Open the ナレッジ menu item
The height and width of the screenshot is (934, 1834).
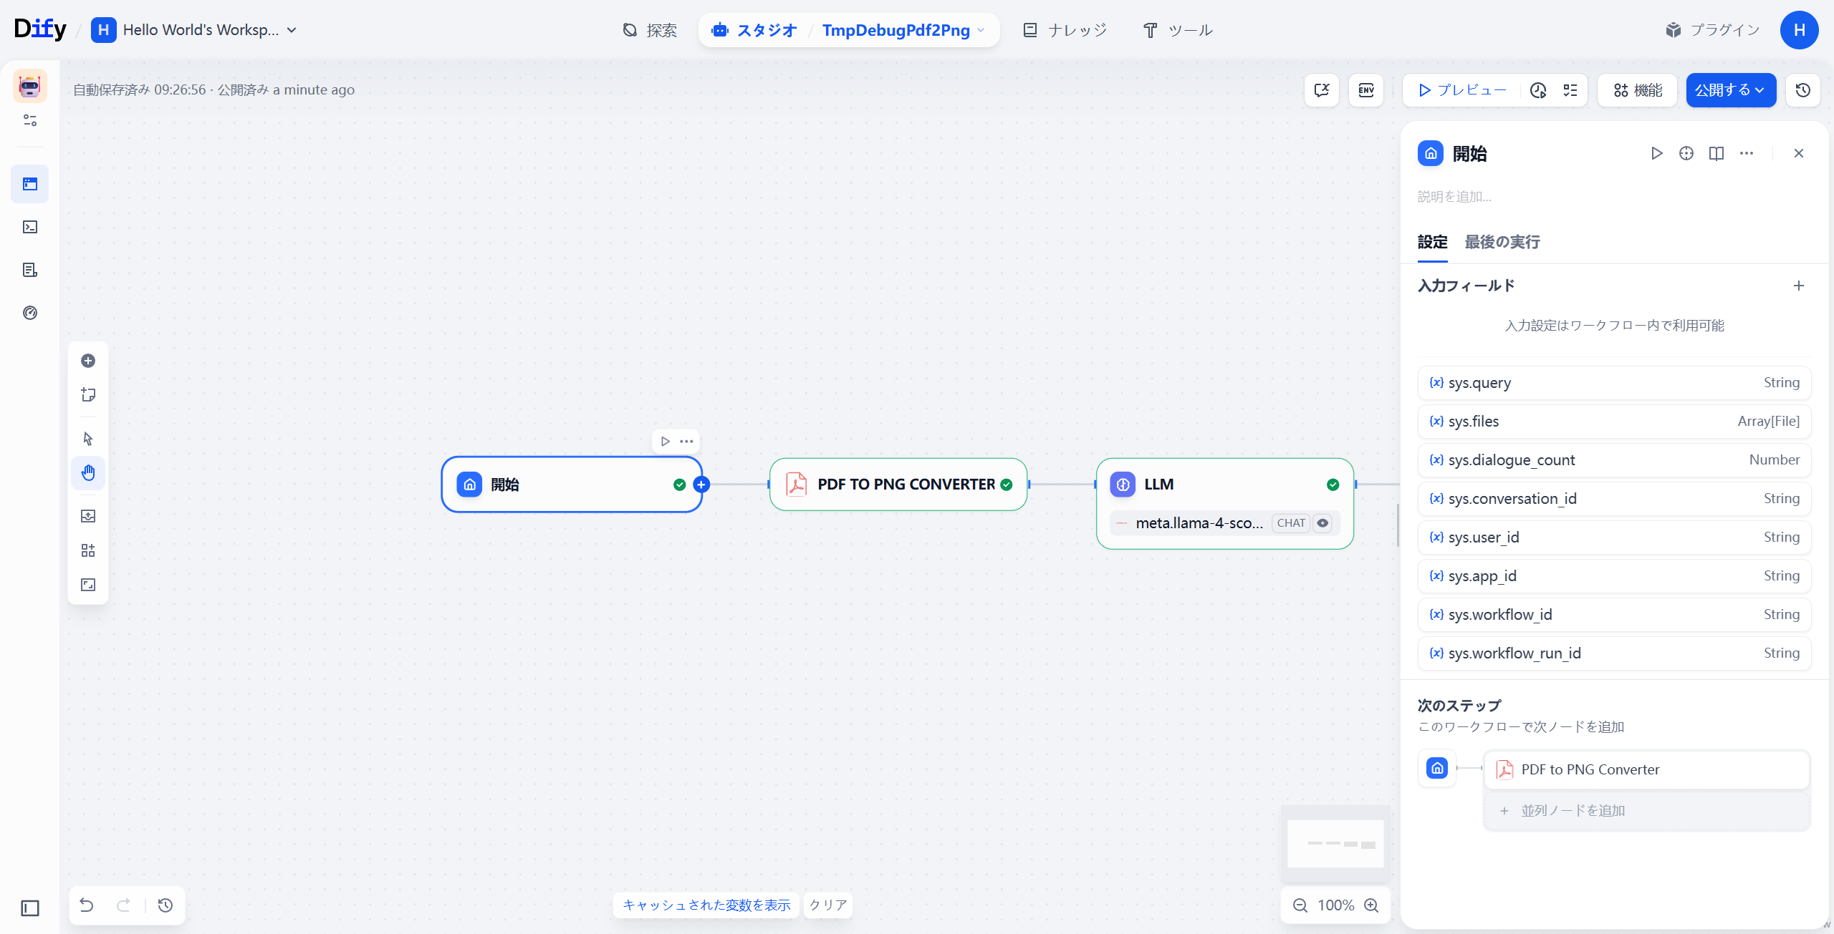tap(1065, 30)
